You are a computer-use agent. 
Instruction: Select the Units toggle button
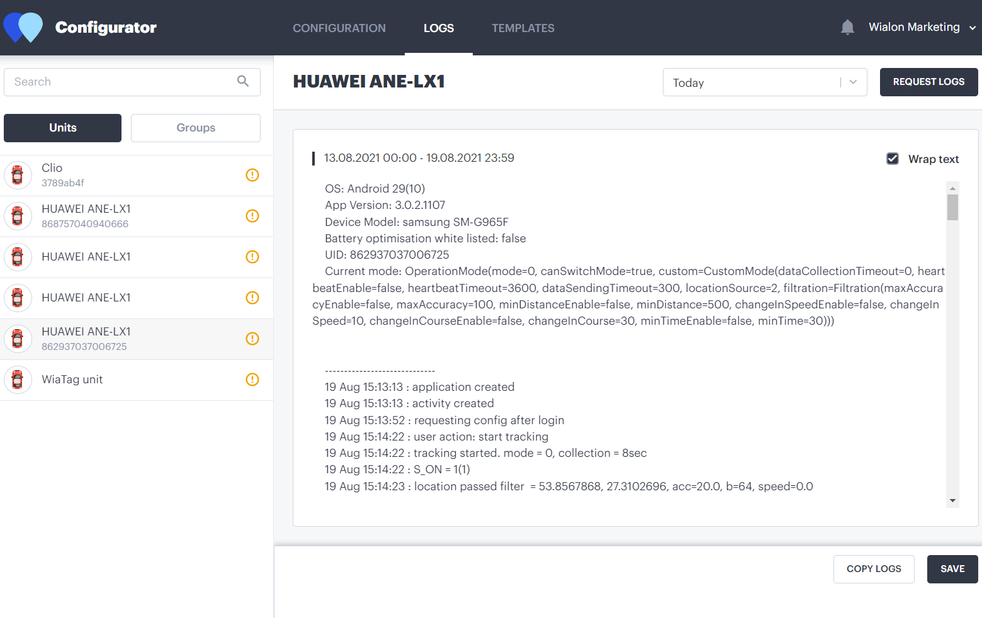tap(62, 128)
